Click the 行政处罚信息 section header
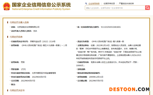Image resolution: width=153 pixels, height=95 pixels. 16,37
